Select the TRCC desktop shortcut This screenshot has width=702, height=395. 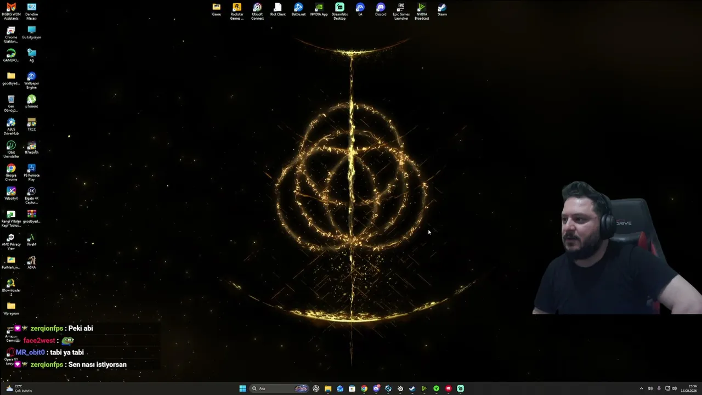click(x=32, y=125)
